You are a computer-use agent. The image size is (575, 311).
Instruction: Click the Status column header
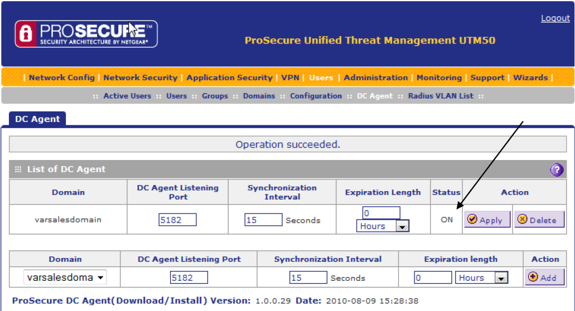446,192
